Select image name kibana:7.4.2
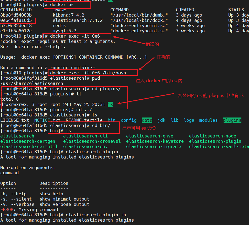The width and height of the screenshot is (249, 225). tap(68, 15)
